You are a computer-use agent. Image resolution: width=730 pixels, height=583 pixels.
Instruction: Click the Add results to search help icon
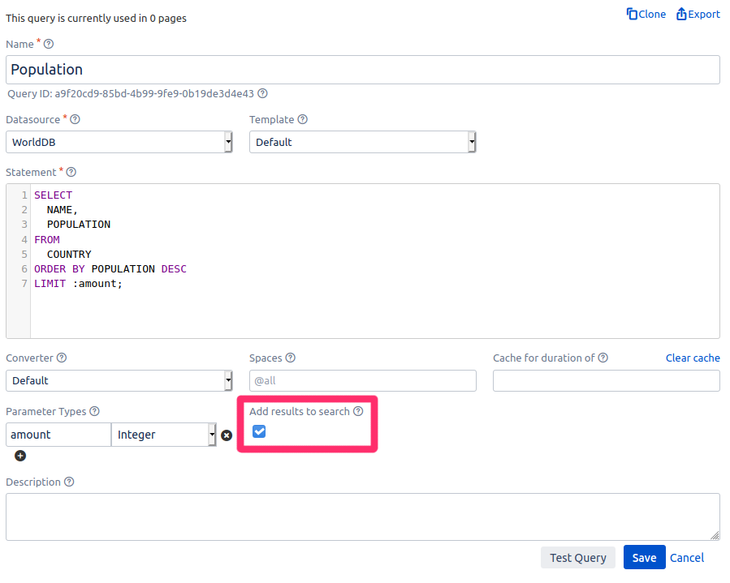(358, 411)
